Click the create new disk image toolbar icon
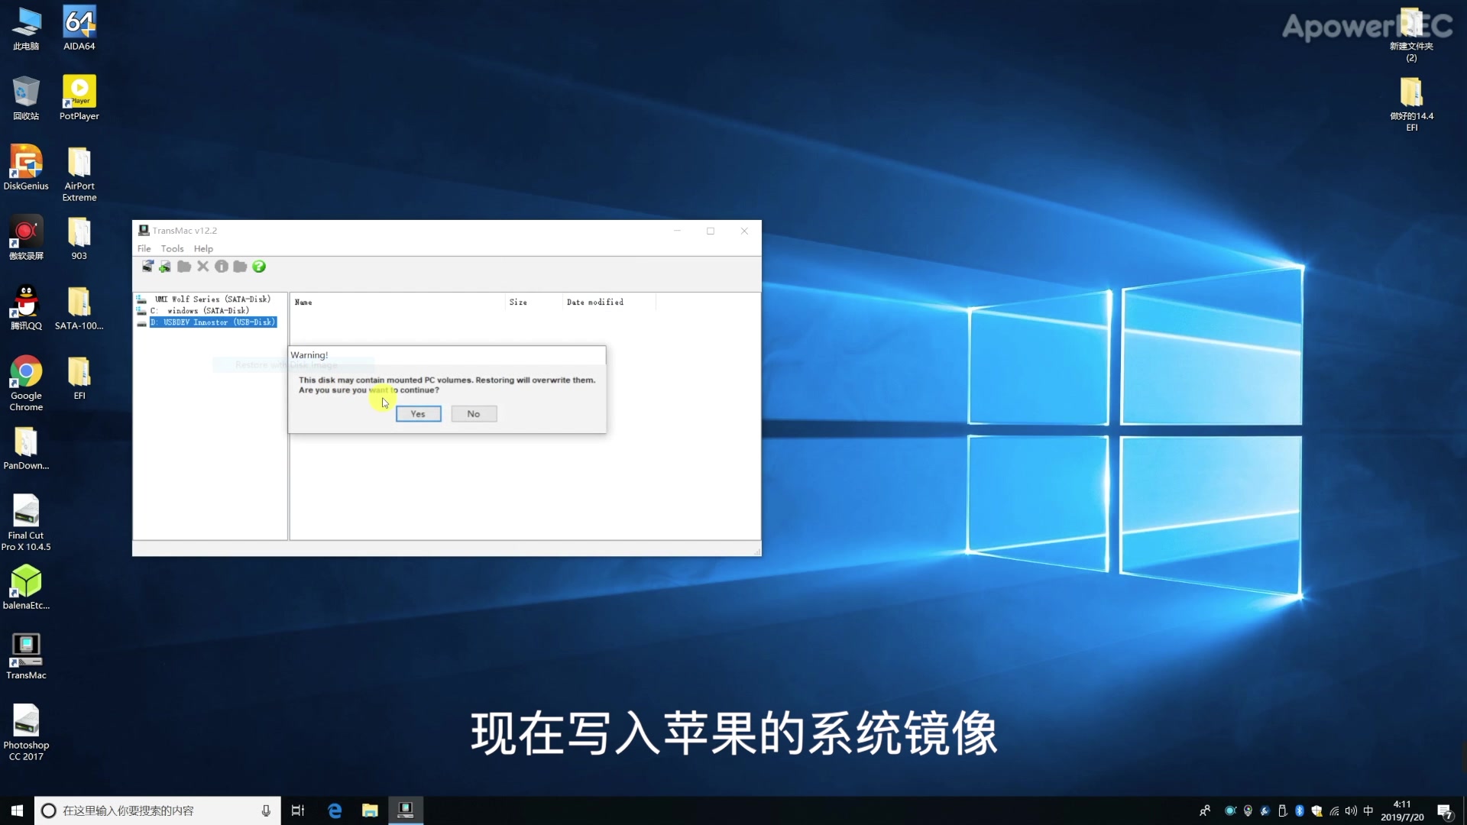Image resolution: width=1467 pixels, height=825 pixels. click(x=165, y=266)
